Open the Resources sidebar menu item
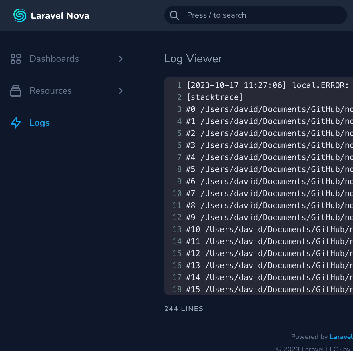 coord(51,91)
